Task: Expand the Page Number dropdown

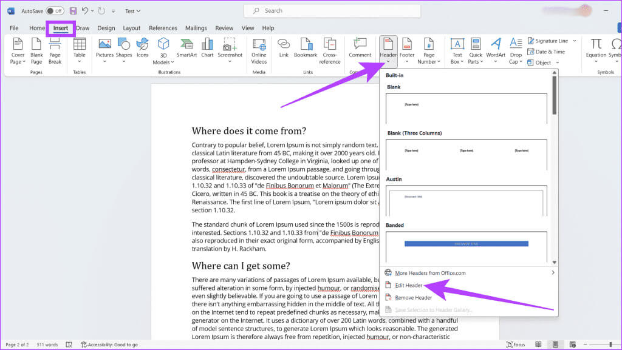Action: pyautogui.click(x=429, y=51)
